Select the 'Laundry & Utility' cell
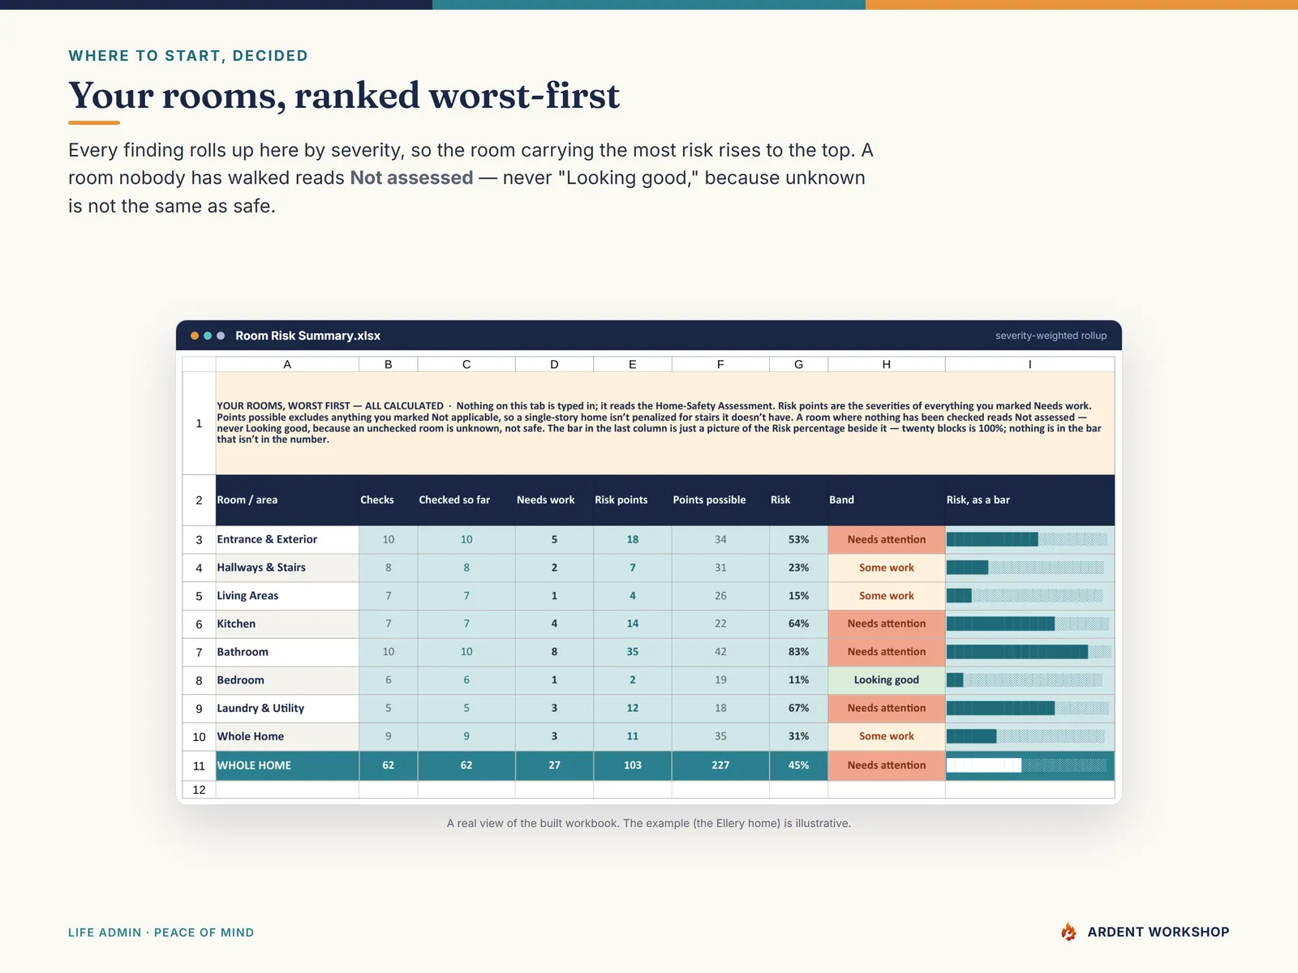 287,708
